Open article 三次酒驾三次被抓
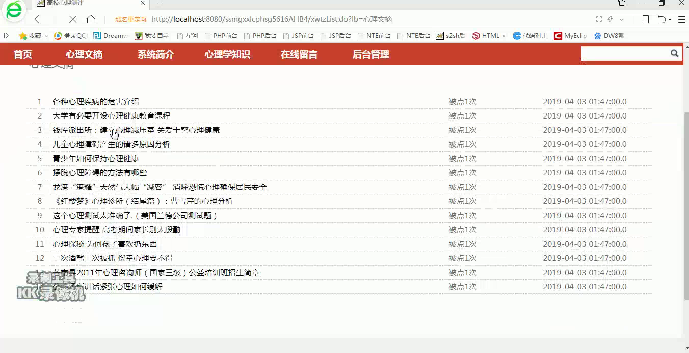 pos(113,258)
